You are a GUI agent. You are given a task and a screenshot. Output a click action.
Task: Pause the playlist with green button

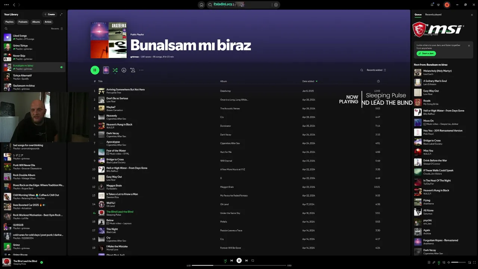pyautogui.click(x=95, y=70)
